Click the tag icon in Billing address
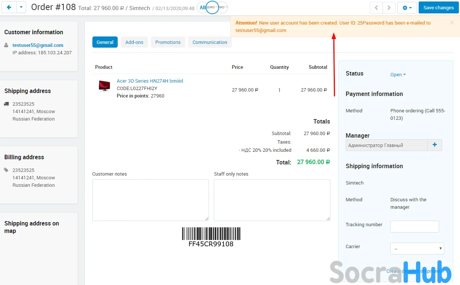Screen dimensions: 460x285 [6, 170]
